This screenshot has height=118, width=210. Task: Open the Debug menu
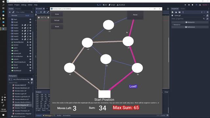(x=24, y=5)
